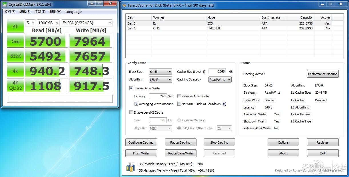
Task: Click the Pause DeferWrite button
Action: coord(180,153)
